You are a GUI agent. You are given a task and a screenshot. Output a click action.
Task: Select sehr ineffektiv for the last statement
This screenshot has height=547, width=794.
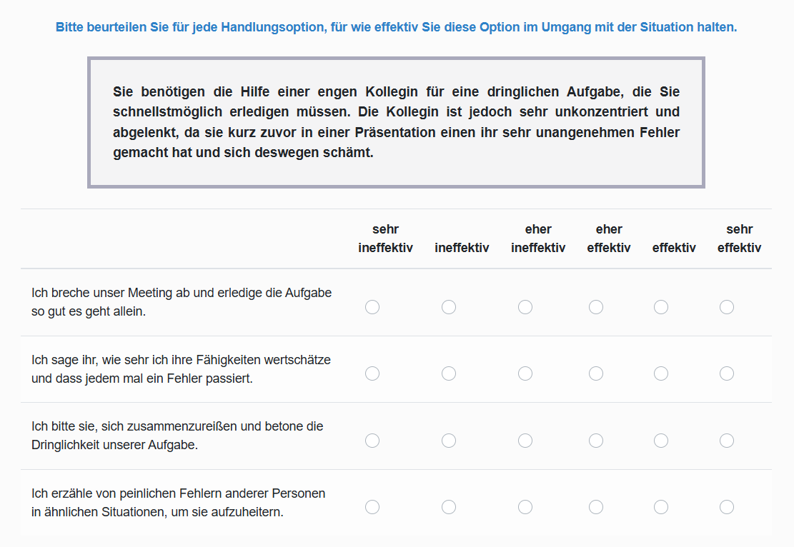point(372,507)
